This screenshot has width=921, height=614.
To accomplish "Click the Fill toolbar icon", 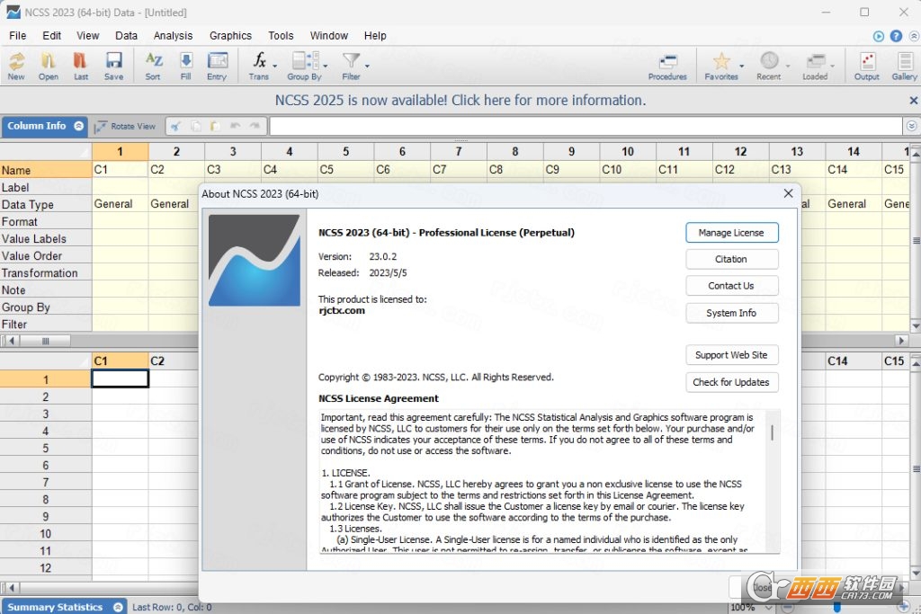I will [x=185, y=66].
